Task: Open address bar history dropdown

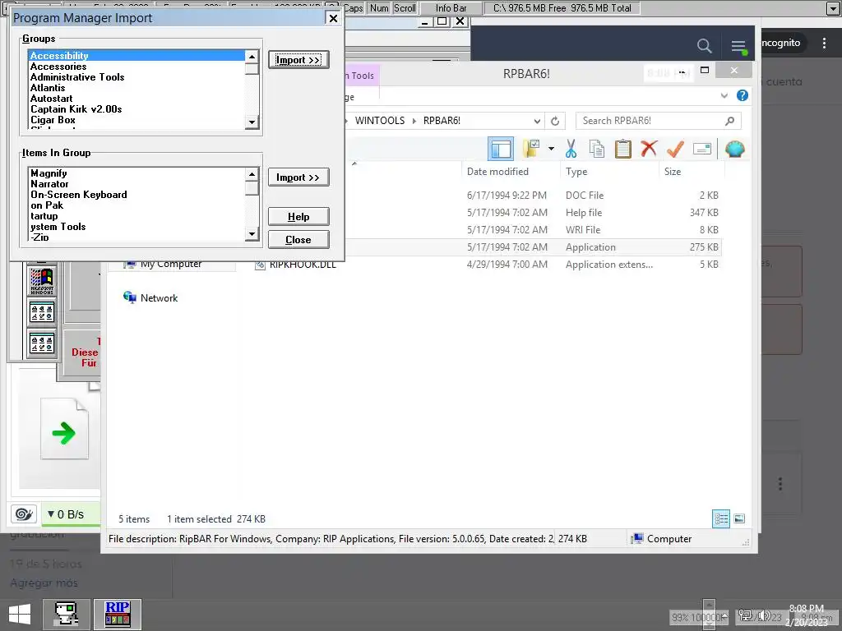Action: coord(537,122)
